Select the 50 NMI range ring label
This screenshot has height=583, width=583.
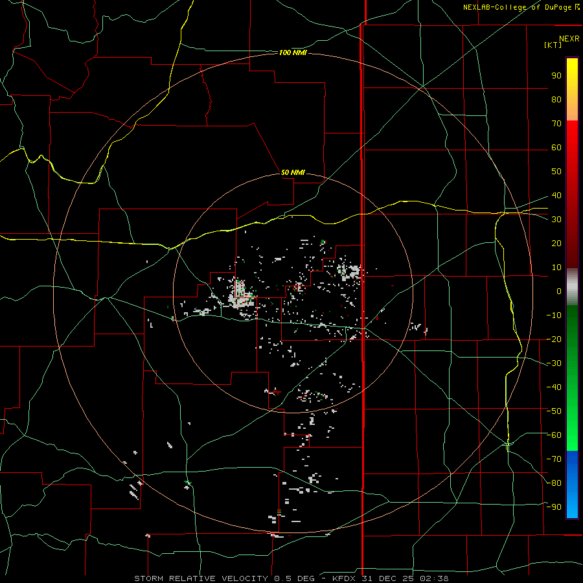(293, 172)
